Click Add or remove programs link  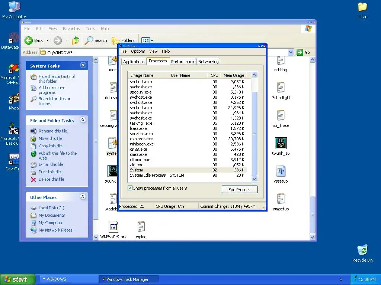[52, 90]
